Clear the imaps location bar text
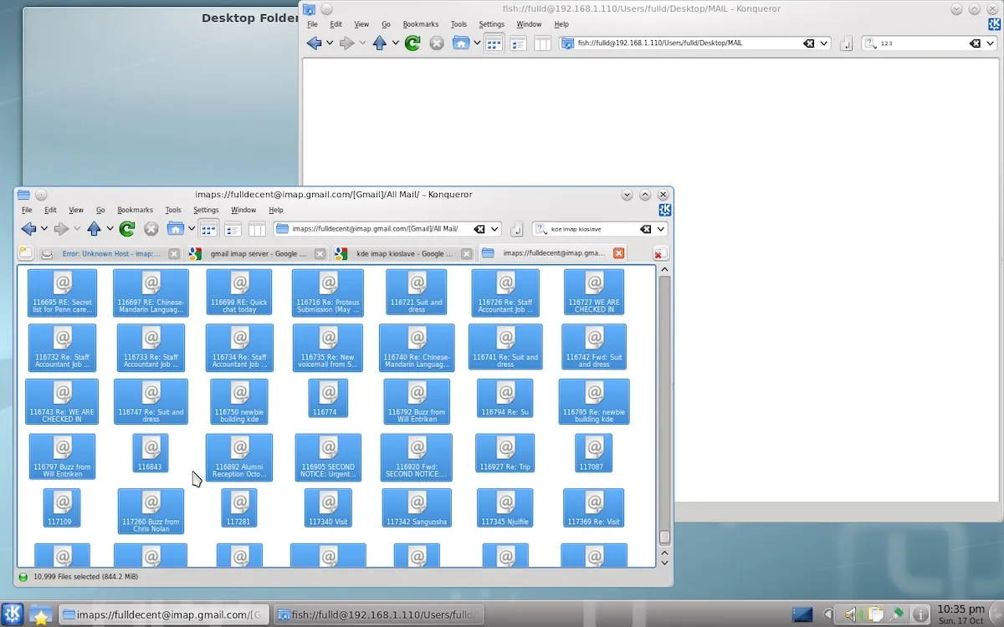The image size is (1004, 627). pyautogui.click(x=479, y=229)
